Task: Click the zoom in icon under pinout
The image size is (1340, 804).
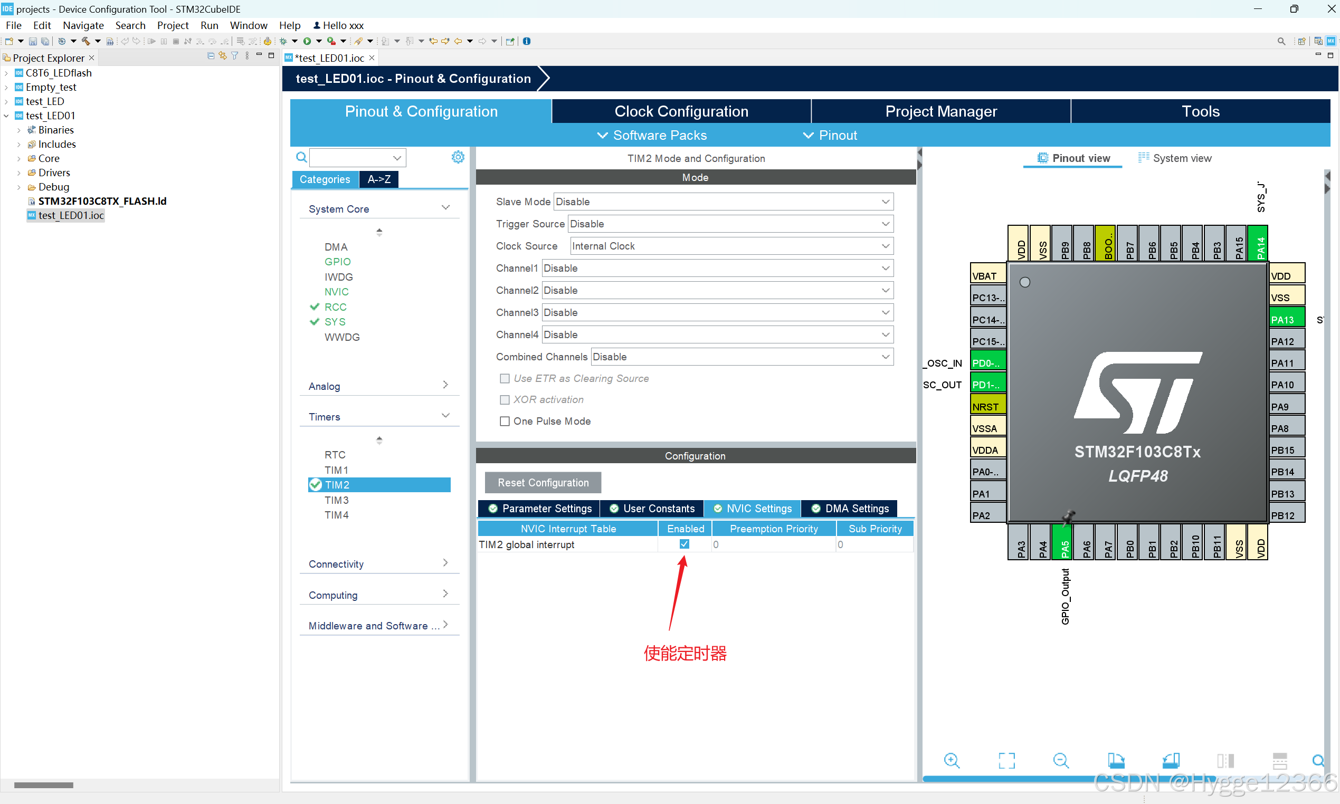Action: (x=951, y=760)
